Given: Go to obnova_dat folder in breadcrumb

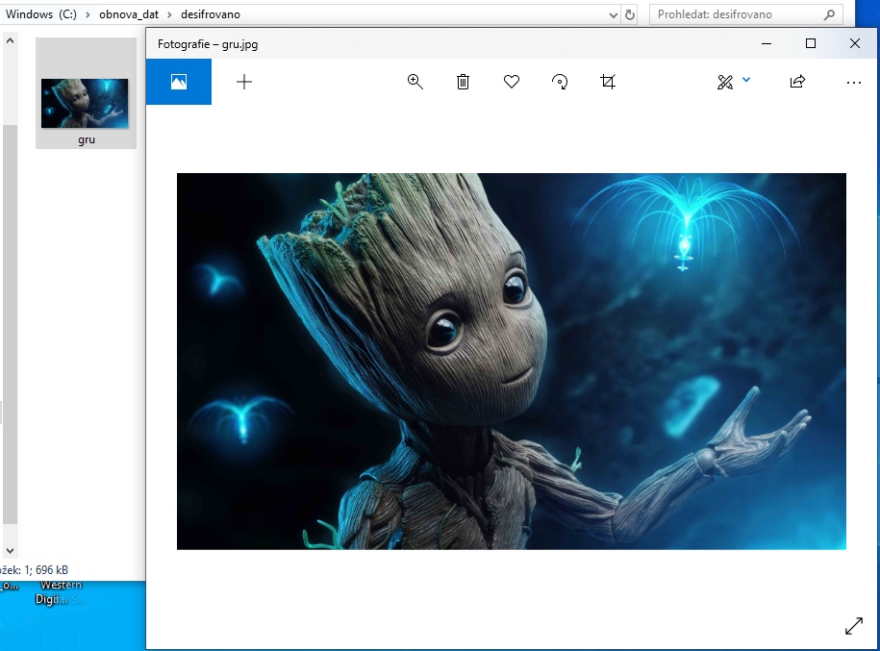Looking at the screenshot, I should [128, 14].
